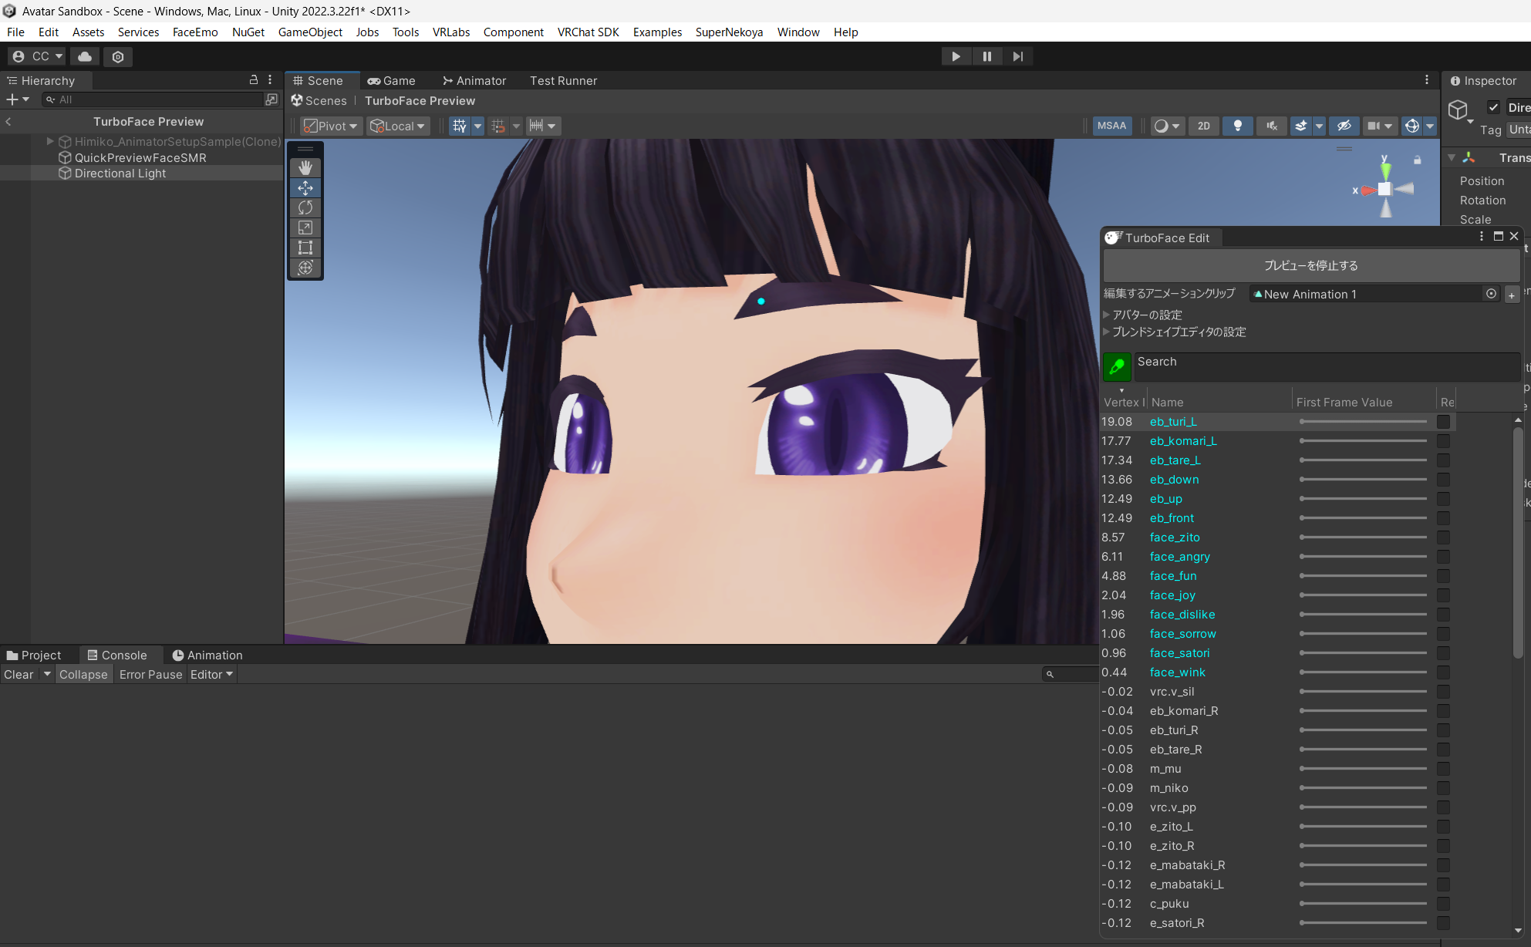Open TurboFace Edit window options menu

[1482, 237]
